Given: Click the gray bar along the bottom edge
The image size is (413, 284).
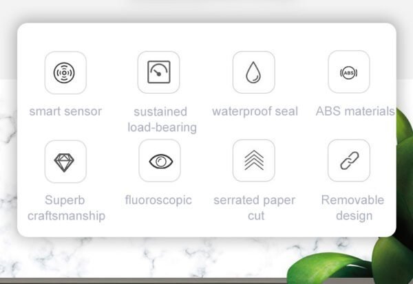Looking at the screenshot, I should 144,281.
